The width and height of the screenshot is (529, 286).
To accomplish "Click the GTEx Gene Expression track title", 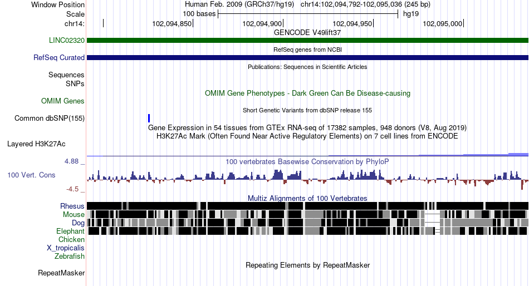I will (307, 128).
